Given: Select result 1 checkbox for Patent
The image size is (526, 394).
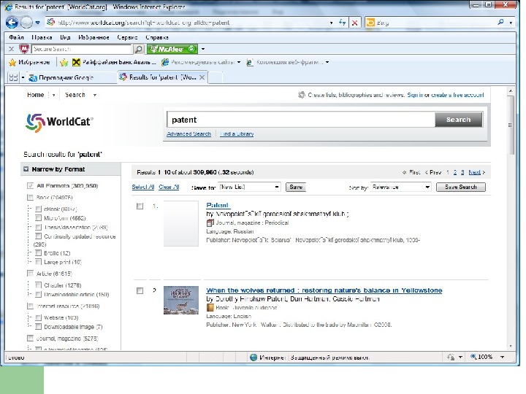Looking at the screenshot, I should (140, 206).
